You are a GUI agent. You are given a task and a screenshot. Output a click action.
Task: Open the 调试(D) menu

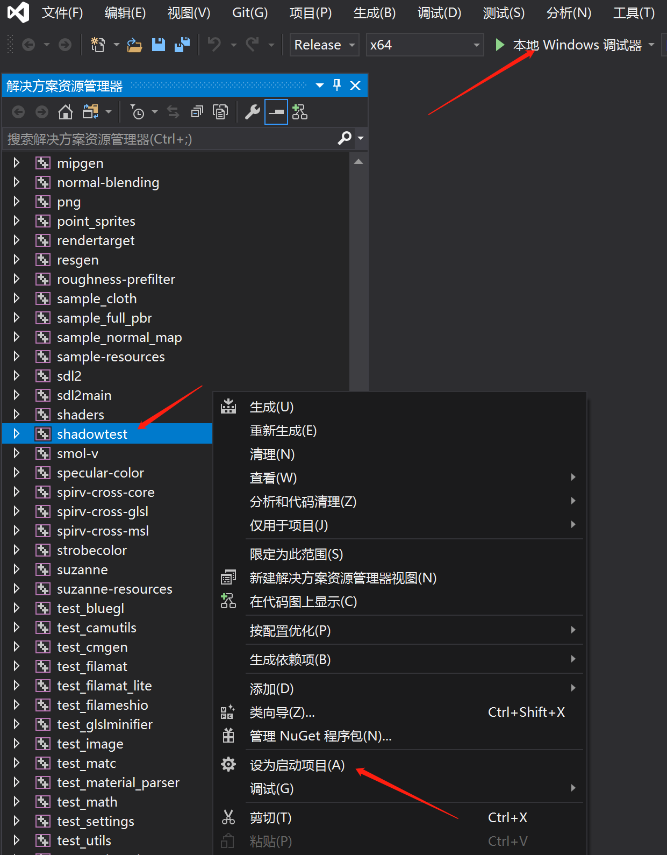(x=440, y=12)
